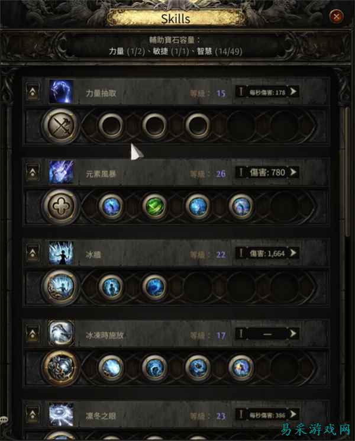
Task: Select the clover-shaped slot under 元素風暴
Action: (60, 207)
